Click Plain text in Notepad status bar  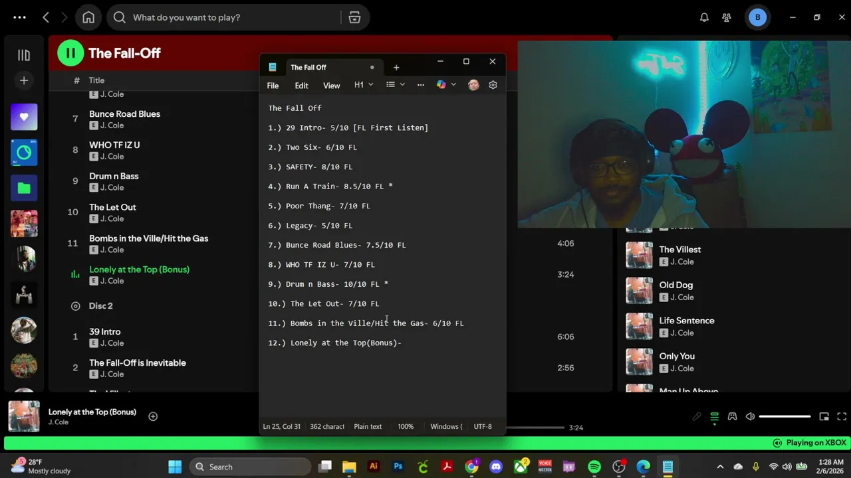pos(368,427)
